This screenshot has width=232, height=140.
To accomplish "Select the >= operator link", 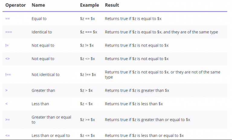I will 8,120.
